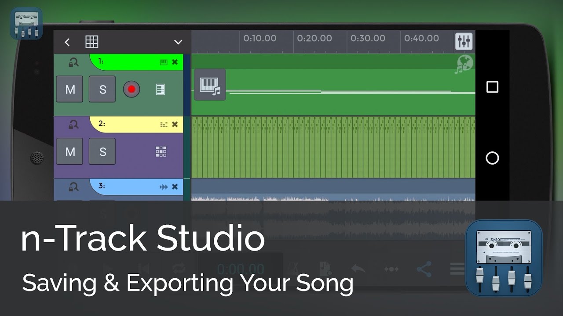
Task: Click track 3 triple-arrow icon
Action: 164,187
